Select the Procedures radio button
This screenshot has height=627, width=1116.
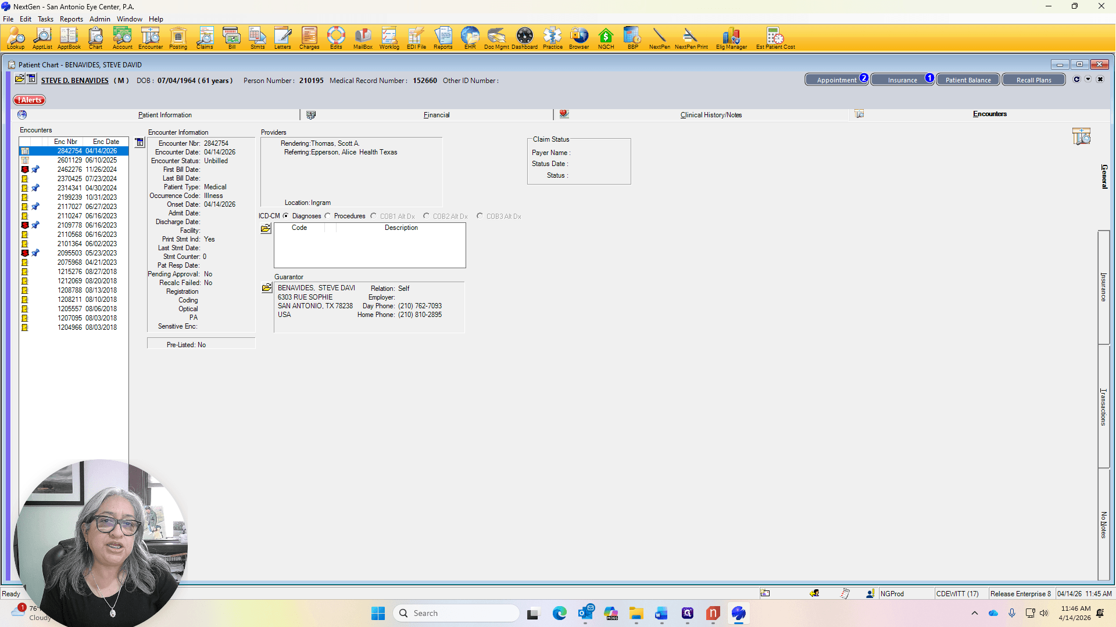tap(328, 216)
